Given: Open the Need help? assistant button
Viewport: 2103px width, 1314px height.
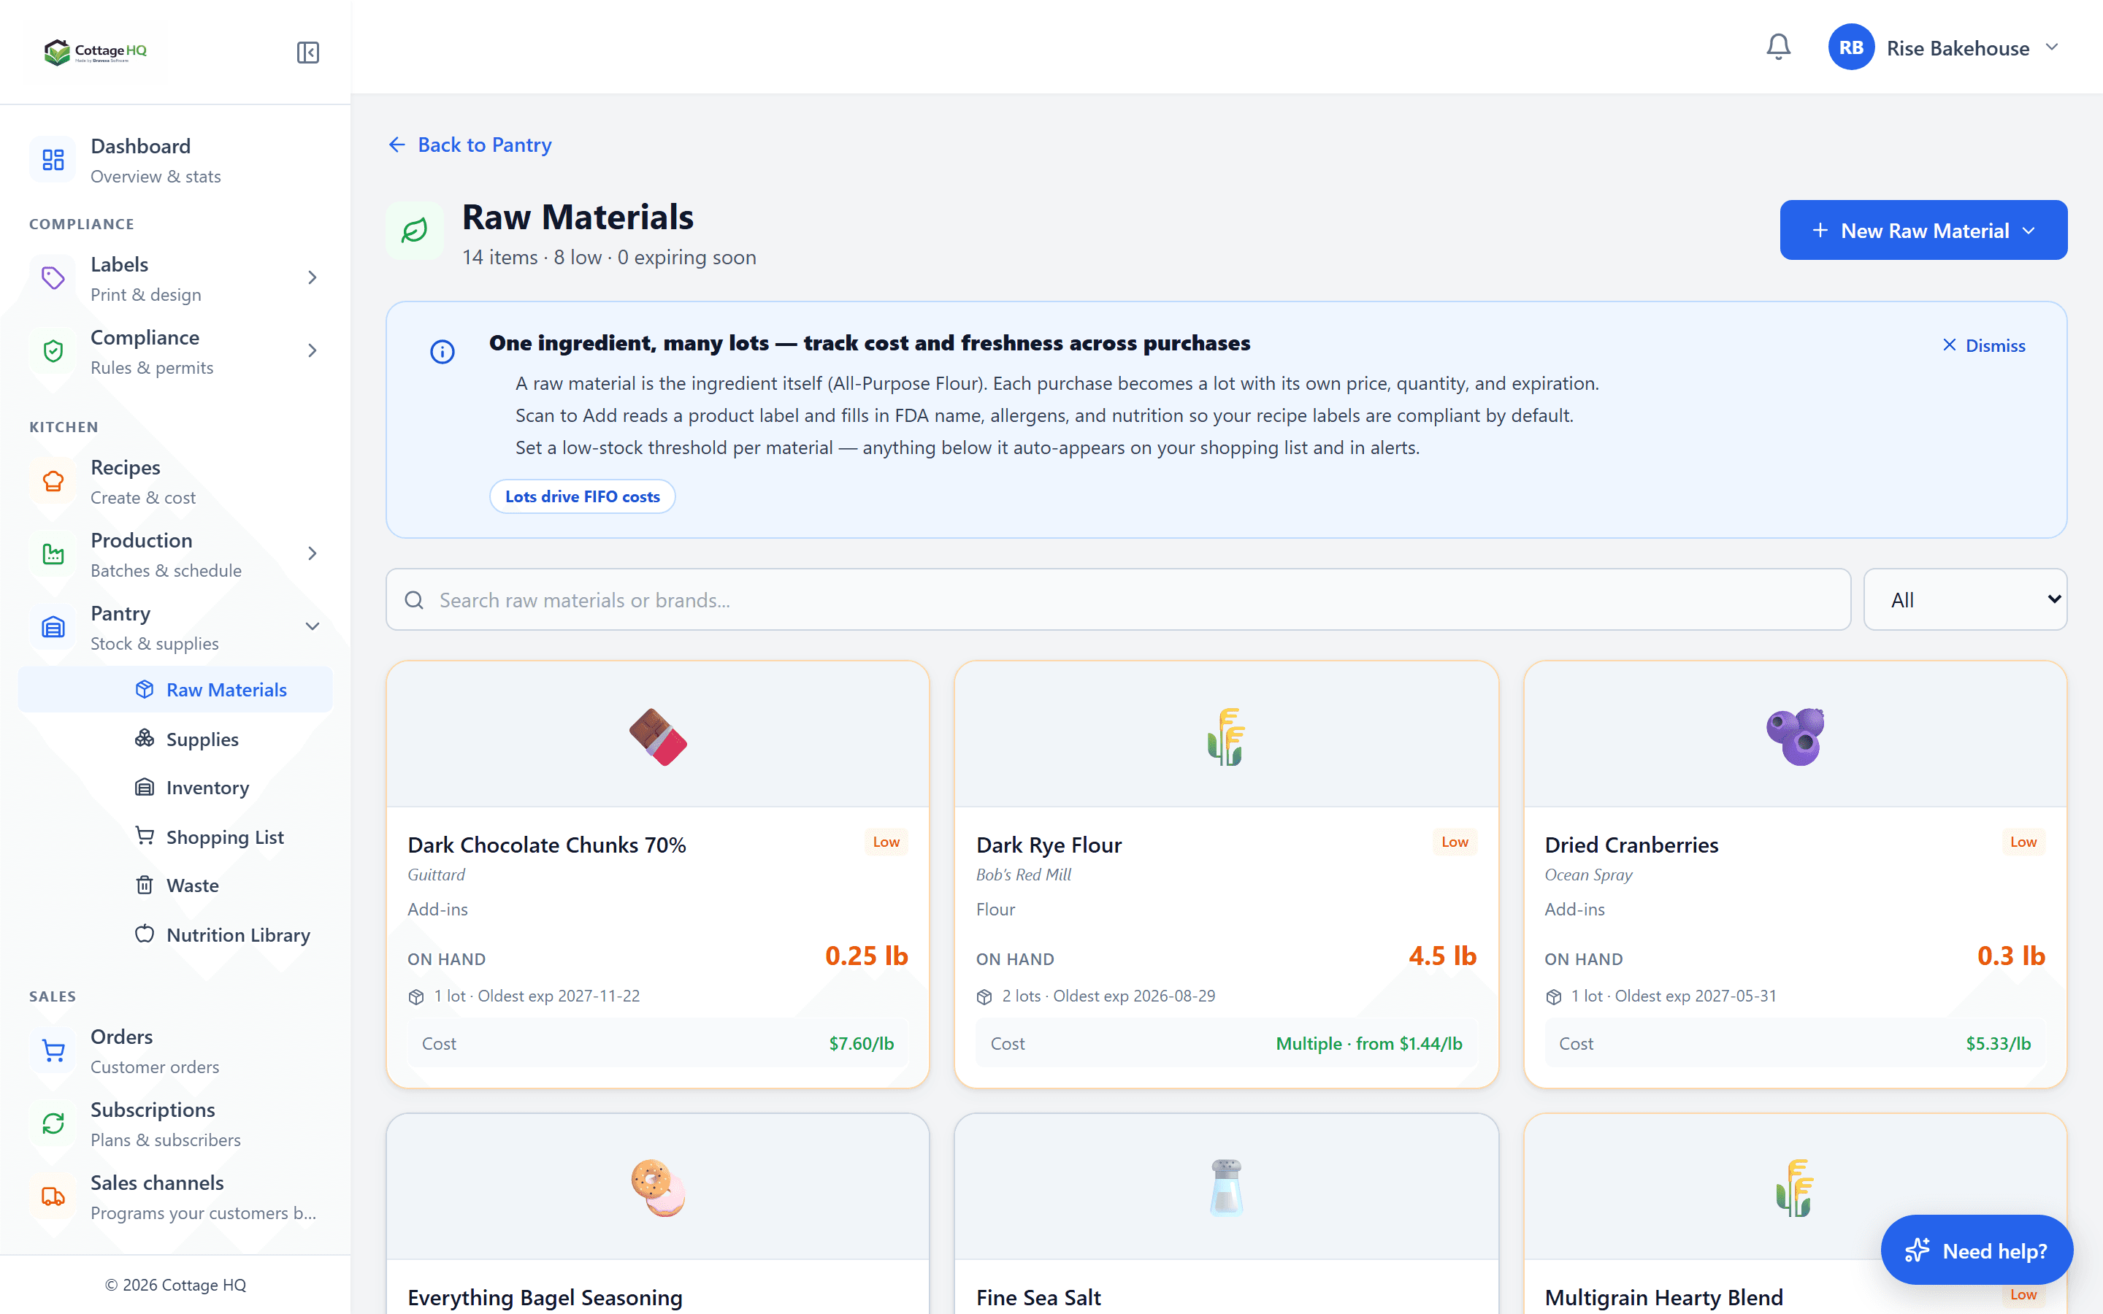Looking at the screenshot, I should coord(1976,1250).
